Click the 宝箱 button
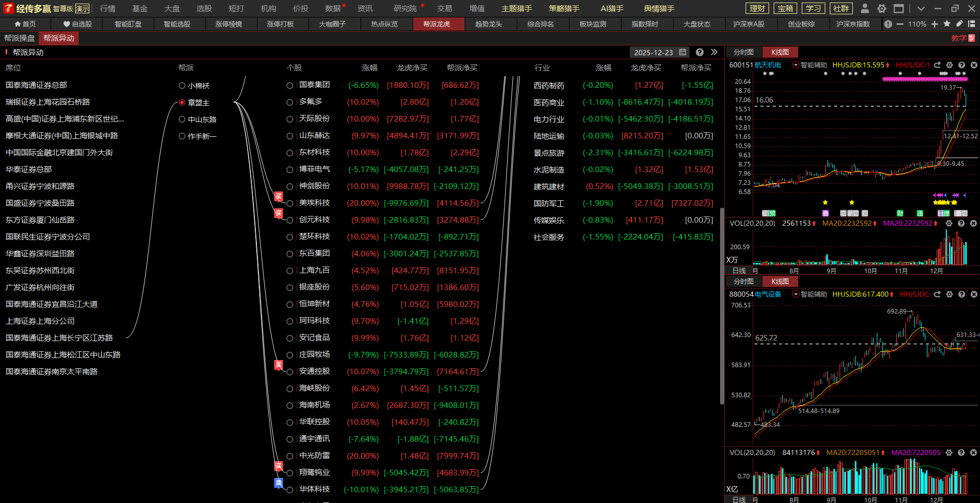The width and height of the screenshot is (980, 503). pyautogui.click(x=785, y=8)
